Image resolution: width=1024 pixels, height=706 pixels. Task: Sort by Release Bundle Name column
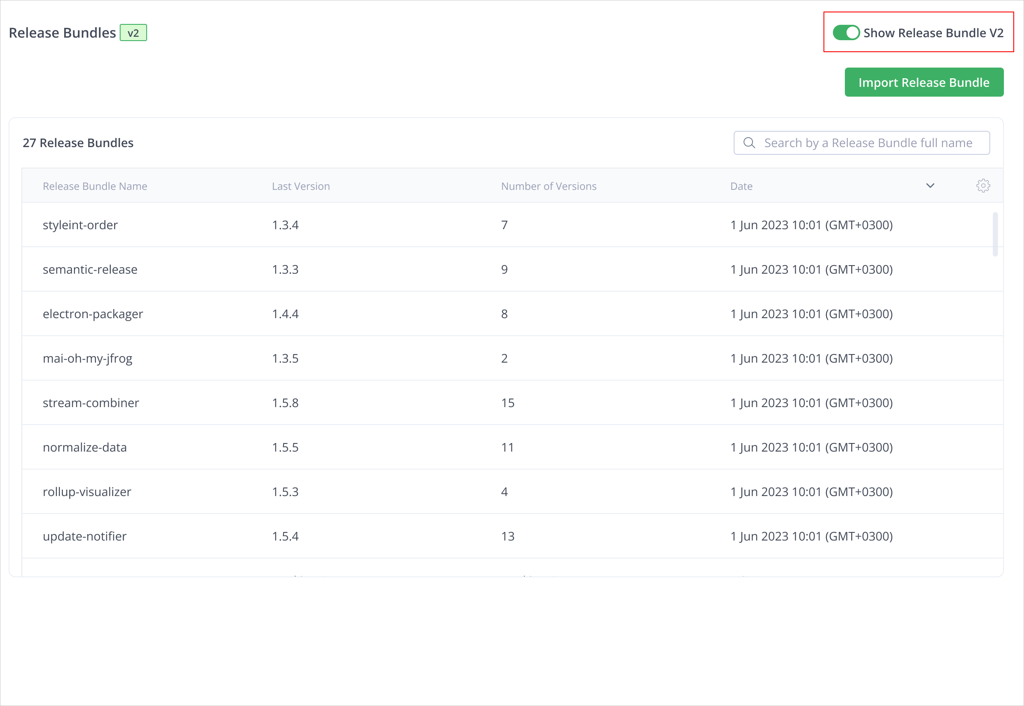pos(94,186)
